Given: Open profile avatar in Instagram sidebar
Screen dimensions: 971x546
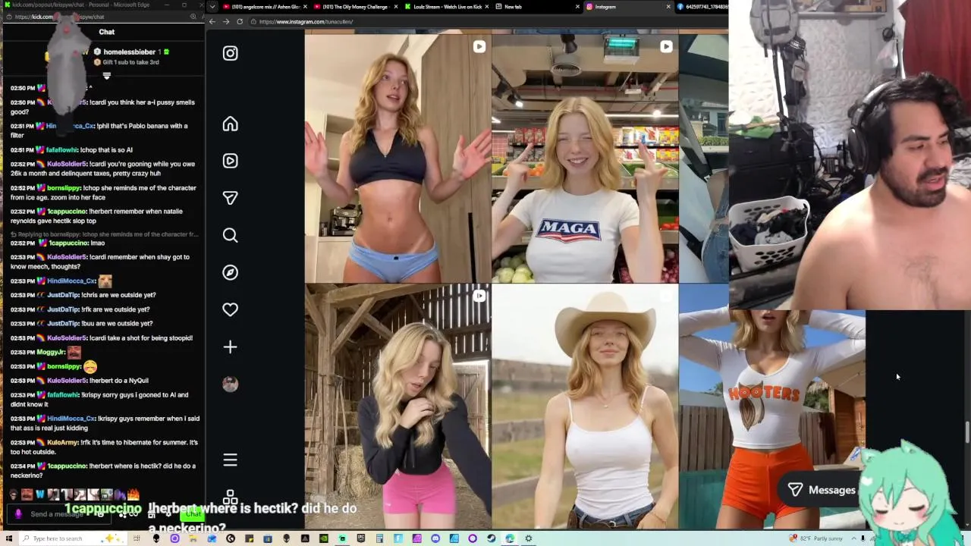Looking at the screenshot, I should pyautogui.click(x=230, y=384).
